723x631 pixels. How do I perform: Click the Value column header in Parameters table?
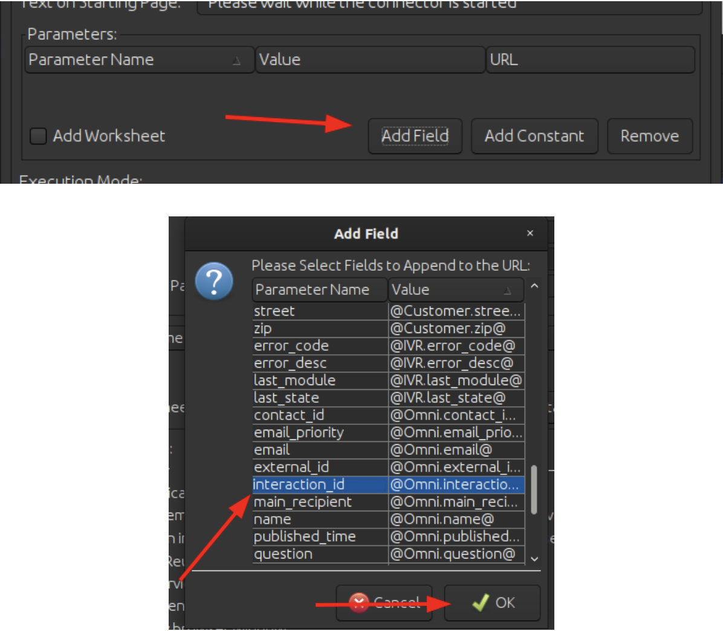370,59
